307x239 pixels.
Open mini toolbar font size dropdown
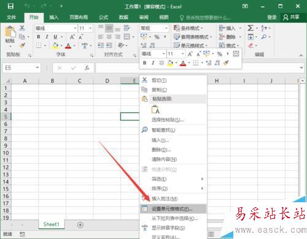(182, 54)
